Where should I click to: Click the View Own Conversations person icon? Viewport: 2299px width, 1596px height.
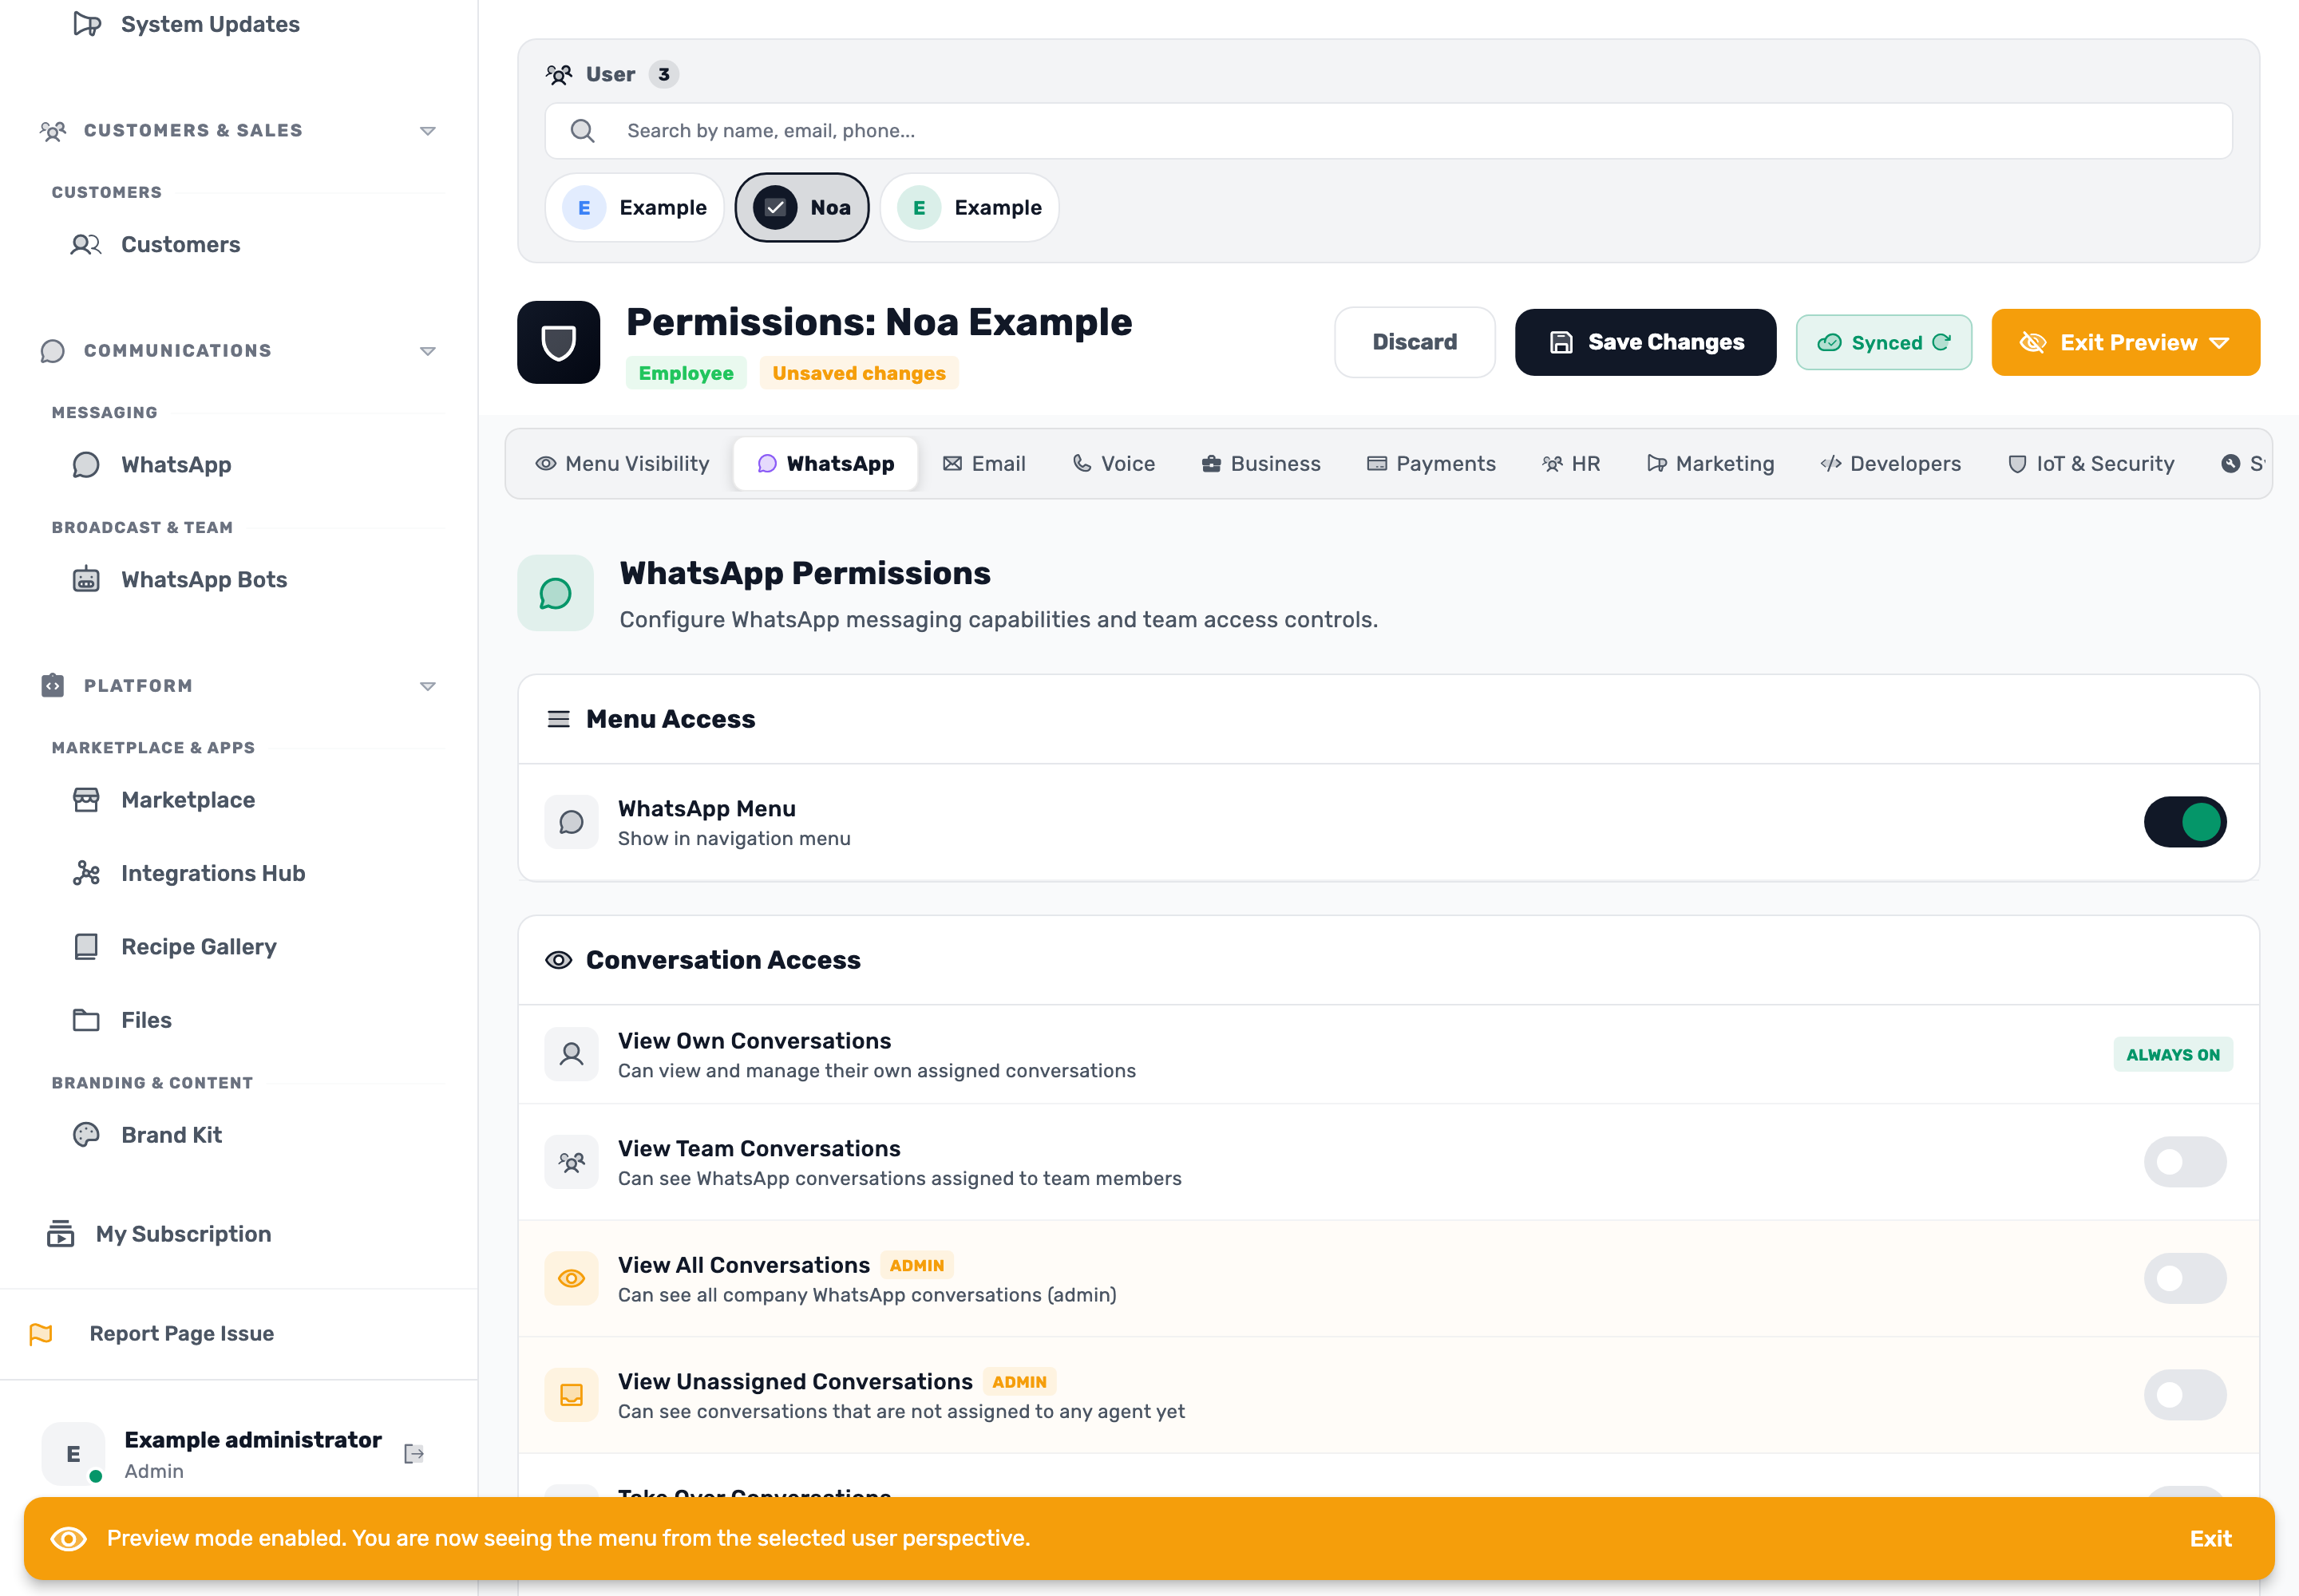point(572,1054)
